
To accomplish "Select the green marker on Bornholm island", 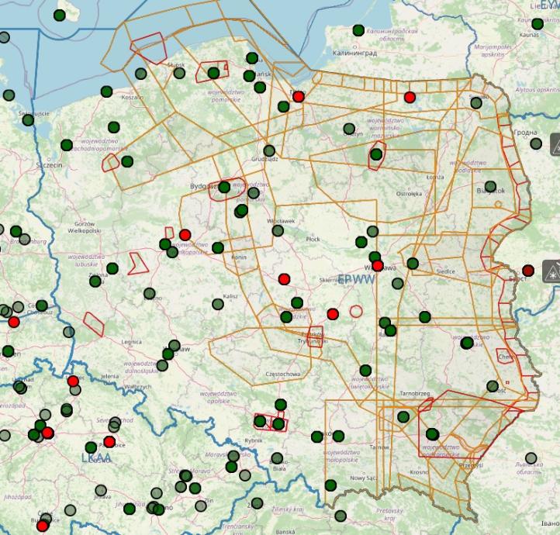I will [x=59, y=16].
